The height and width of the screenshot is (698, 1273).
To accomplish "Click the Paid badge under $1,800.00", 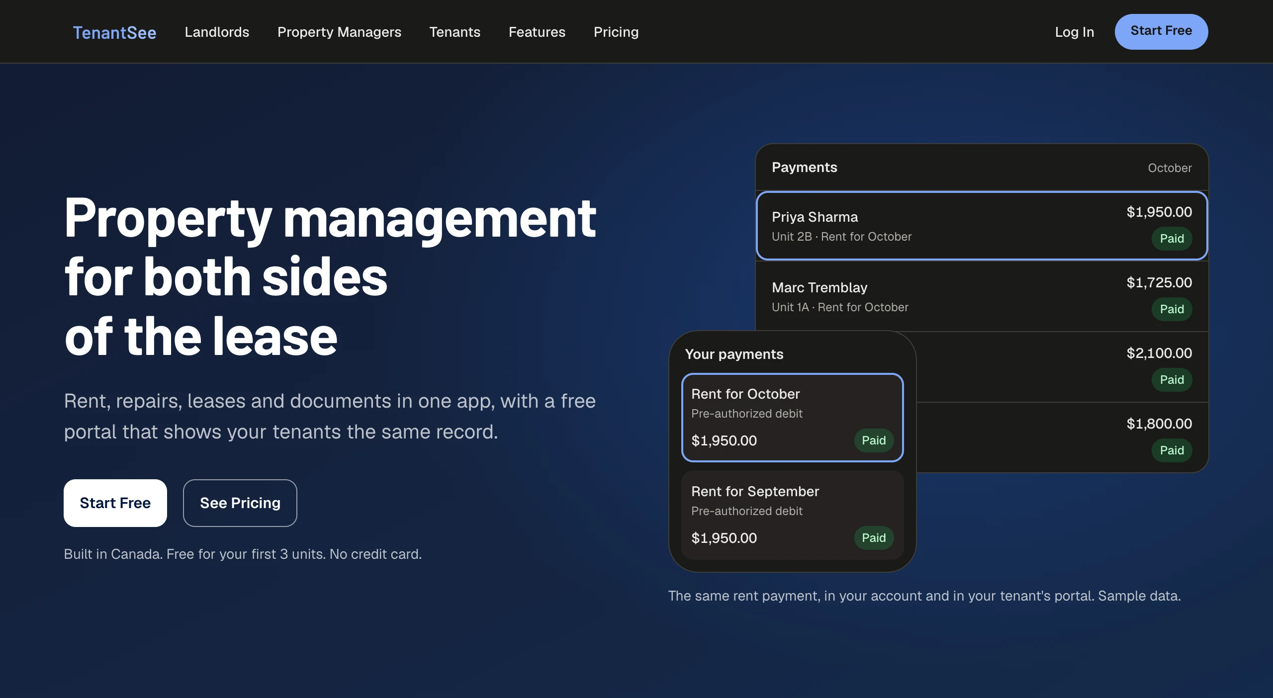I will pyautogui.click(x=1172, y=450).
